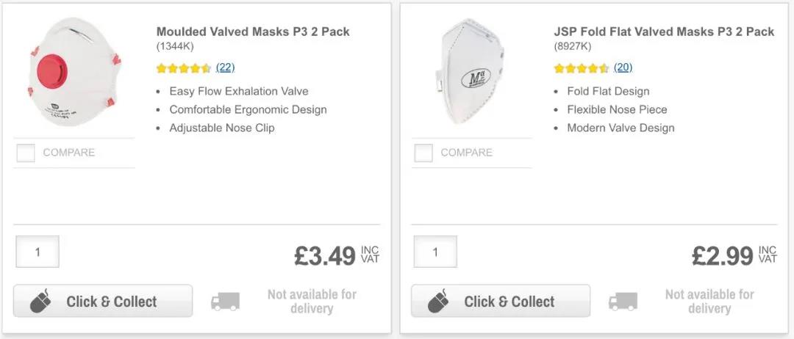Click the star rating for Moulded Valved Masks

pyautogui.click(x=184, y=68)
